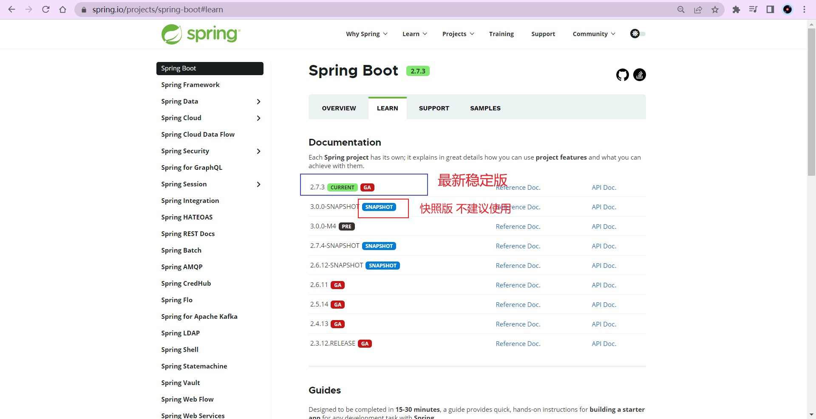Open the Spring Boot GitHub repository icon

click(x=623, y=75)
